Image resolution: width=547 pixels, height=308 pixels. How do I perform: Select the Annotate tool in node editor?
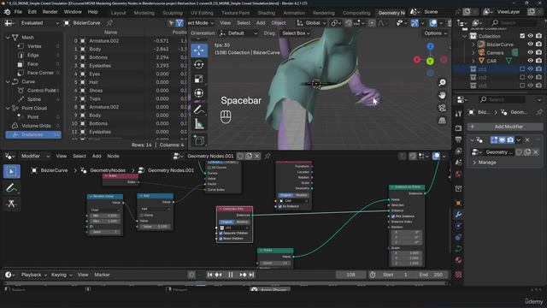(11, 188)
